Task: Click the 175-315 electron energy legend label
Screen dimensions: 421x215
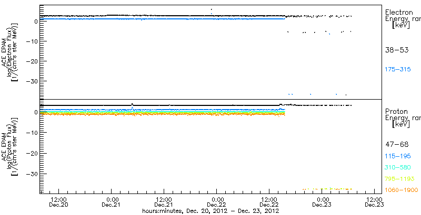Action: 398,69
